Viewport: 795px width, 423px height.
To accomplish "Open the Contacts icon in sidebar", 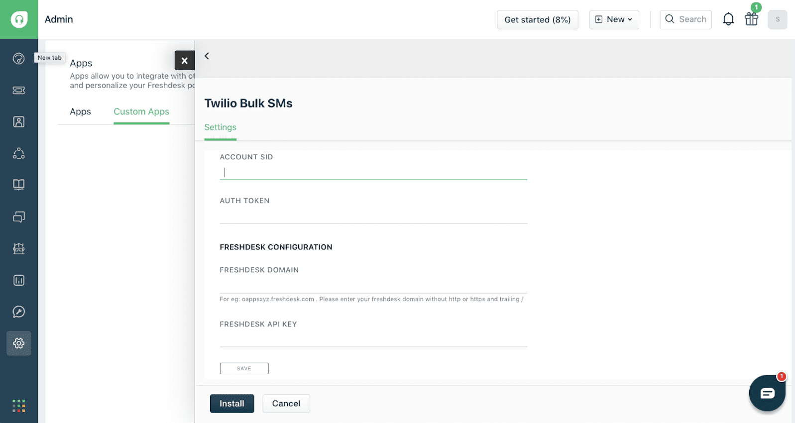I will point(18,122).
